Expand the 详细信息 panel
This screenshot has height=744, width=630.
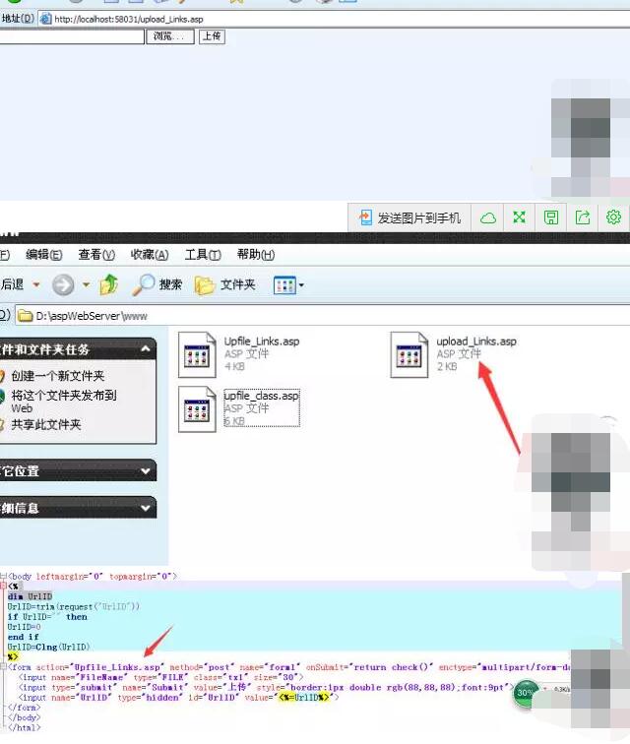point(146,508)
